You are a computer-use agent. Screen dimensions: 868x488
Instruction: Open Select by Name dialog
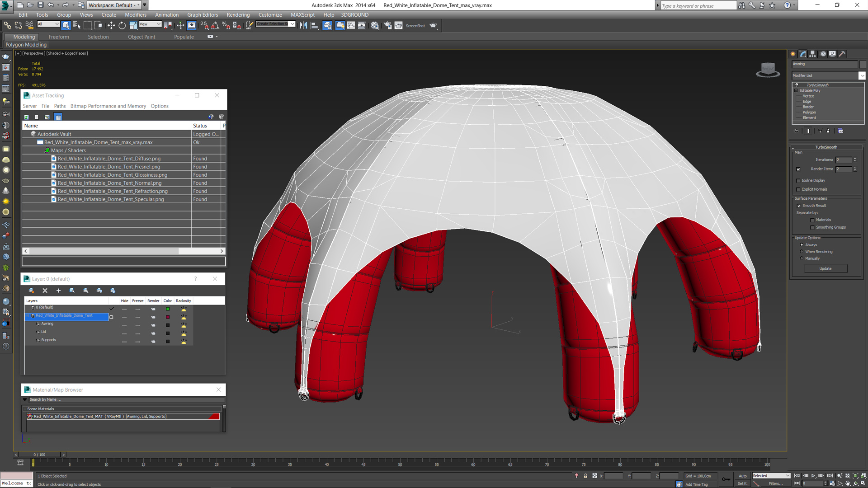point(76,26)
